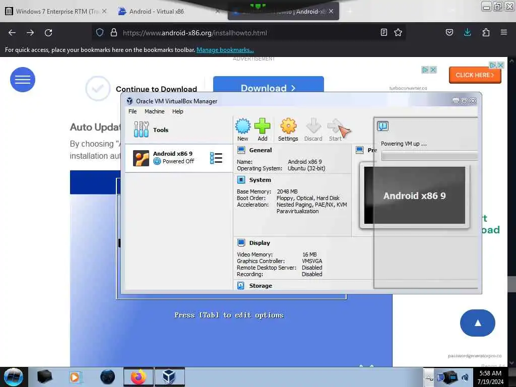This screenshot has width=516, height=387.
Task: Select the Tools wrench icon
Action: pyautogui.click(x=141, y=130)
